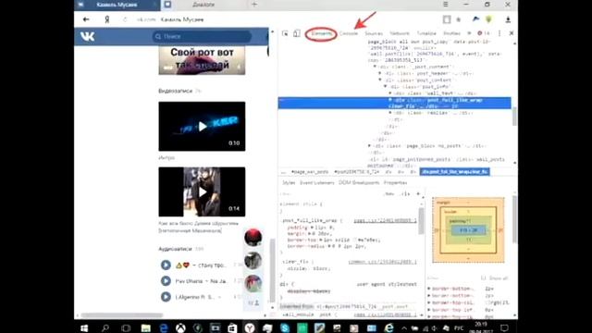Expand the first border-bottom computed property
Screen dimensions: 592x333
point(429,289)
